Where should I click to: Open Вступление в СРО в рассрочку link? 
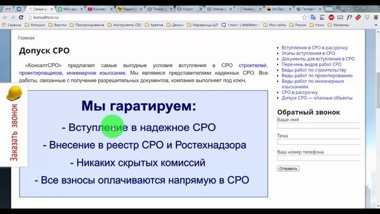[x=315, y=48]
